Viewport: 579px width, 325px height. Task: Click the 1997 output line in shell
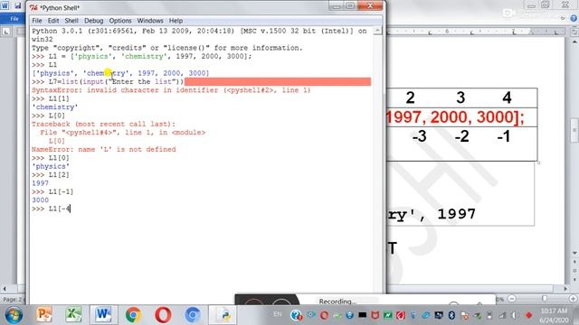coord(40,183)
